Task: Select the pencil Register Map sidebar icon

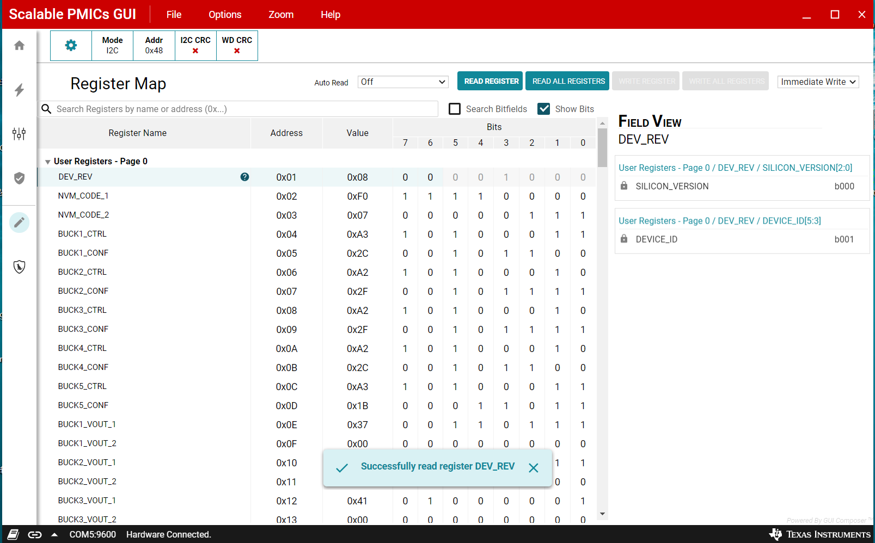Action: (19, 223)
